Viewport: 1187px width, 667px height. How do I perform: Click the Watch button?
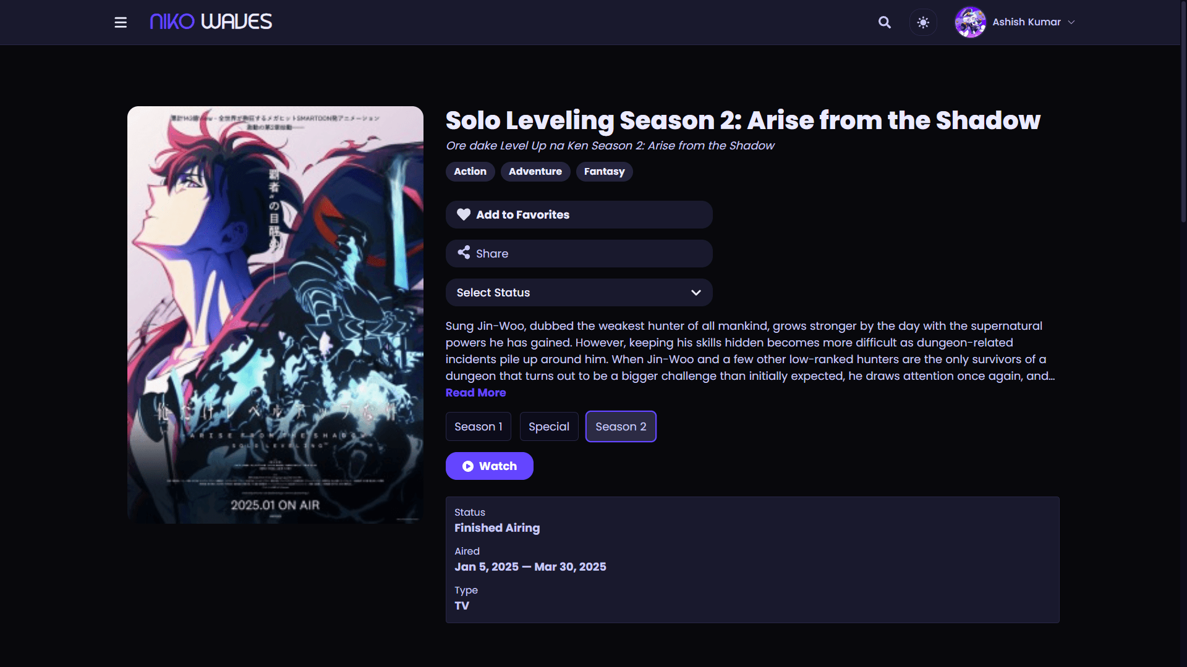coord(489,466)
